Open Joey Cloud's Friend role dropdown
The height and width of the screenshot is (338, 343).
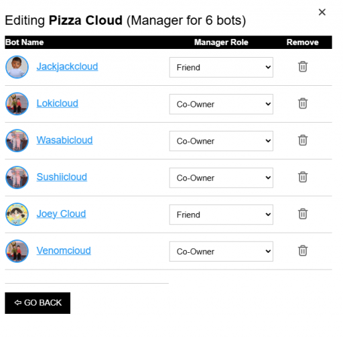221,215
